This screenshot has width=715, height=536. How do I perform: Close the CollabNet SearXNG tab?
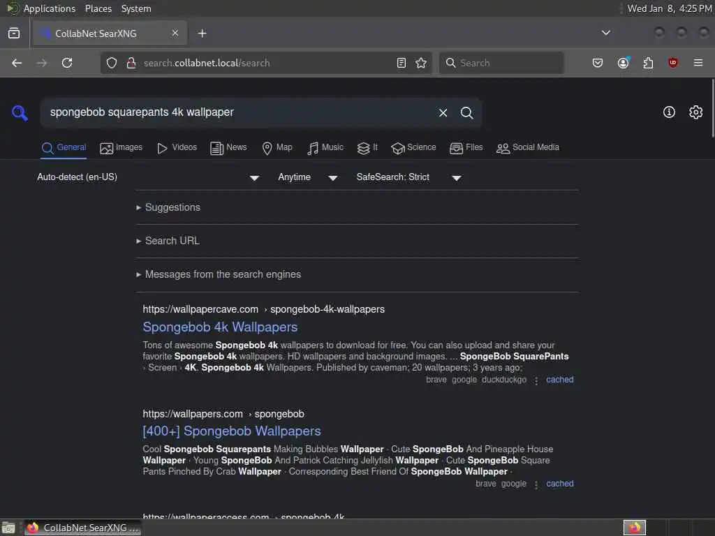tap(175, 33)
